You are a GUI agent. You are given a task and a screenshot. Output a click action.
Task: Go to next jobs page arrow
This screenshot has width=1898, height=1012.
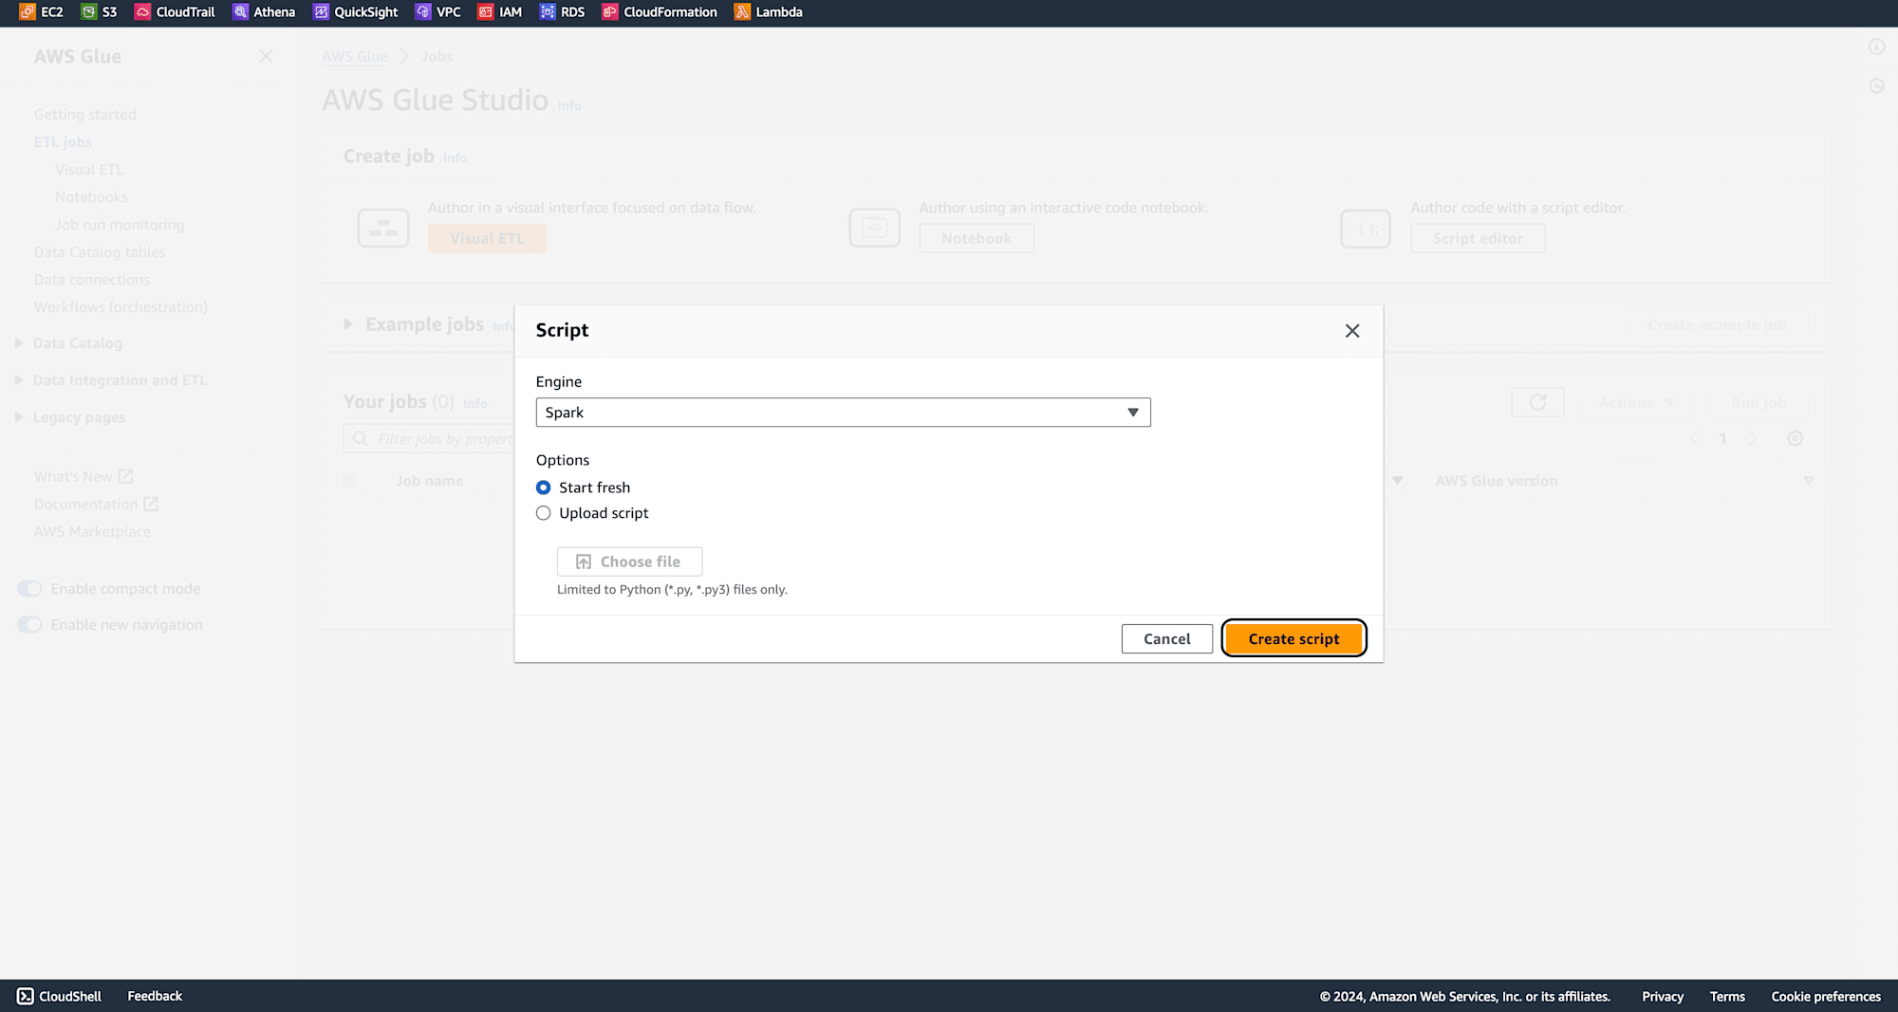[x=1753, y=439]
